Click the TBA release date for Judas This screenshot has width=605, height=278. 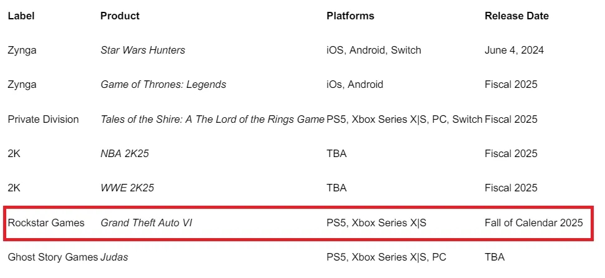click(x=495, y=257)
